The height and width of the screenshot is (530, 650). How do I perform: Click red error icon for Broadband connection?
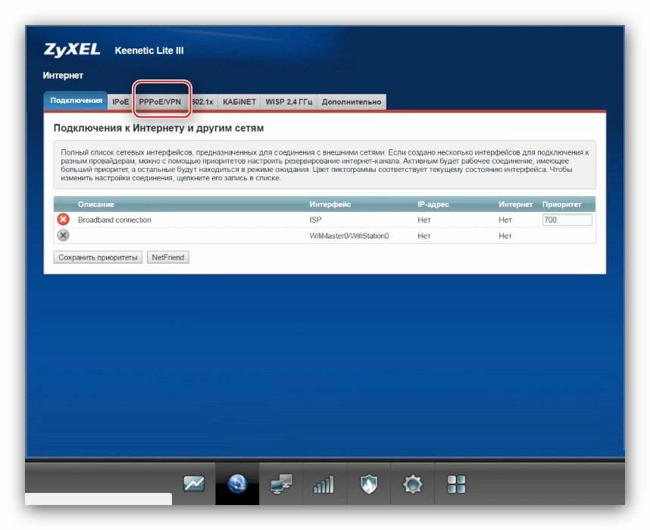(64, 220)
